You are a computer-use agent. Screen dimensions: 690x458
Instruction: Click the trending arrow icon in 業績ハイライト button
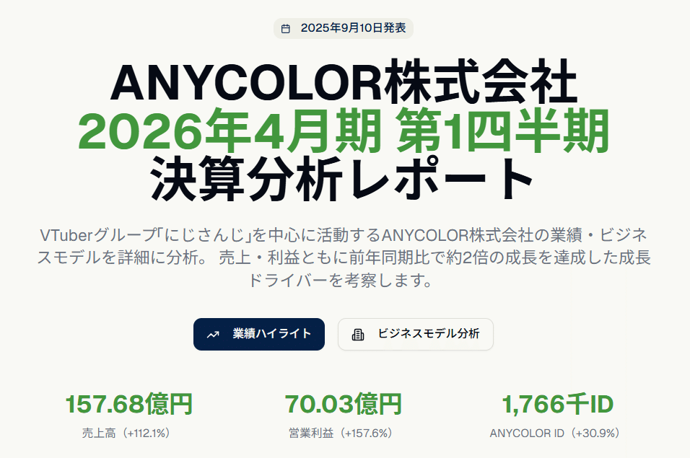213,335
